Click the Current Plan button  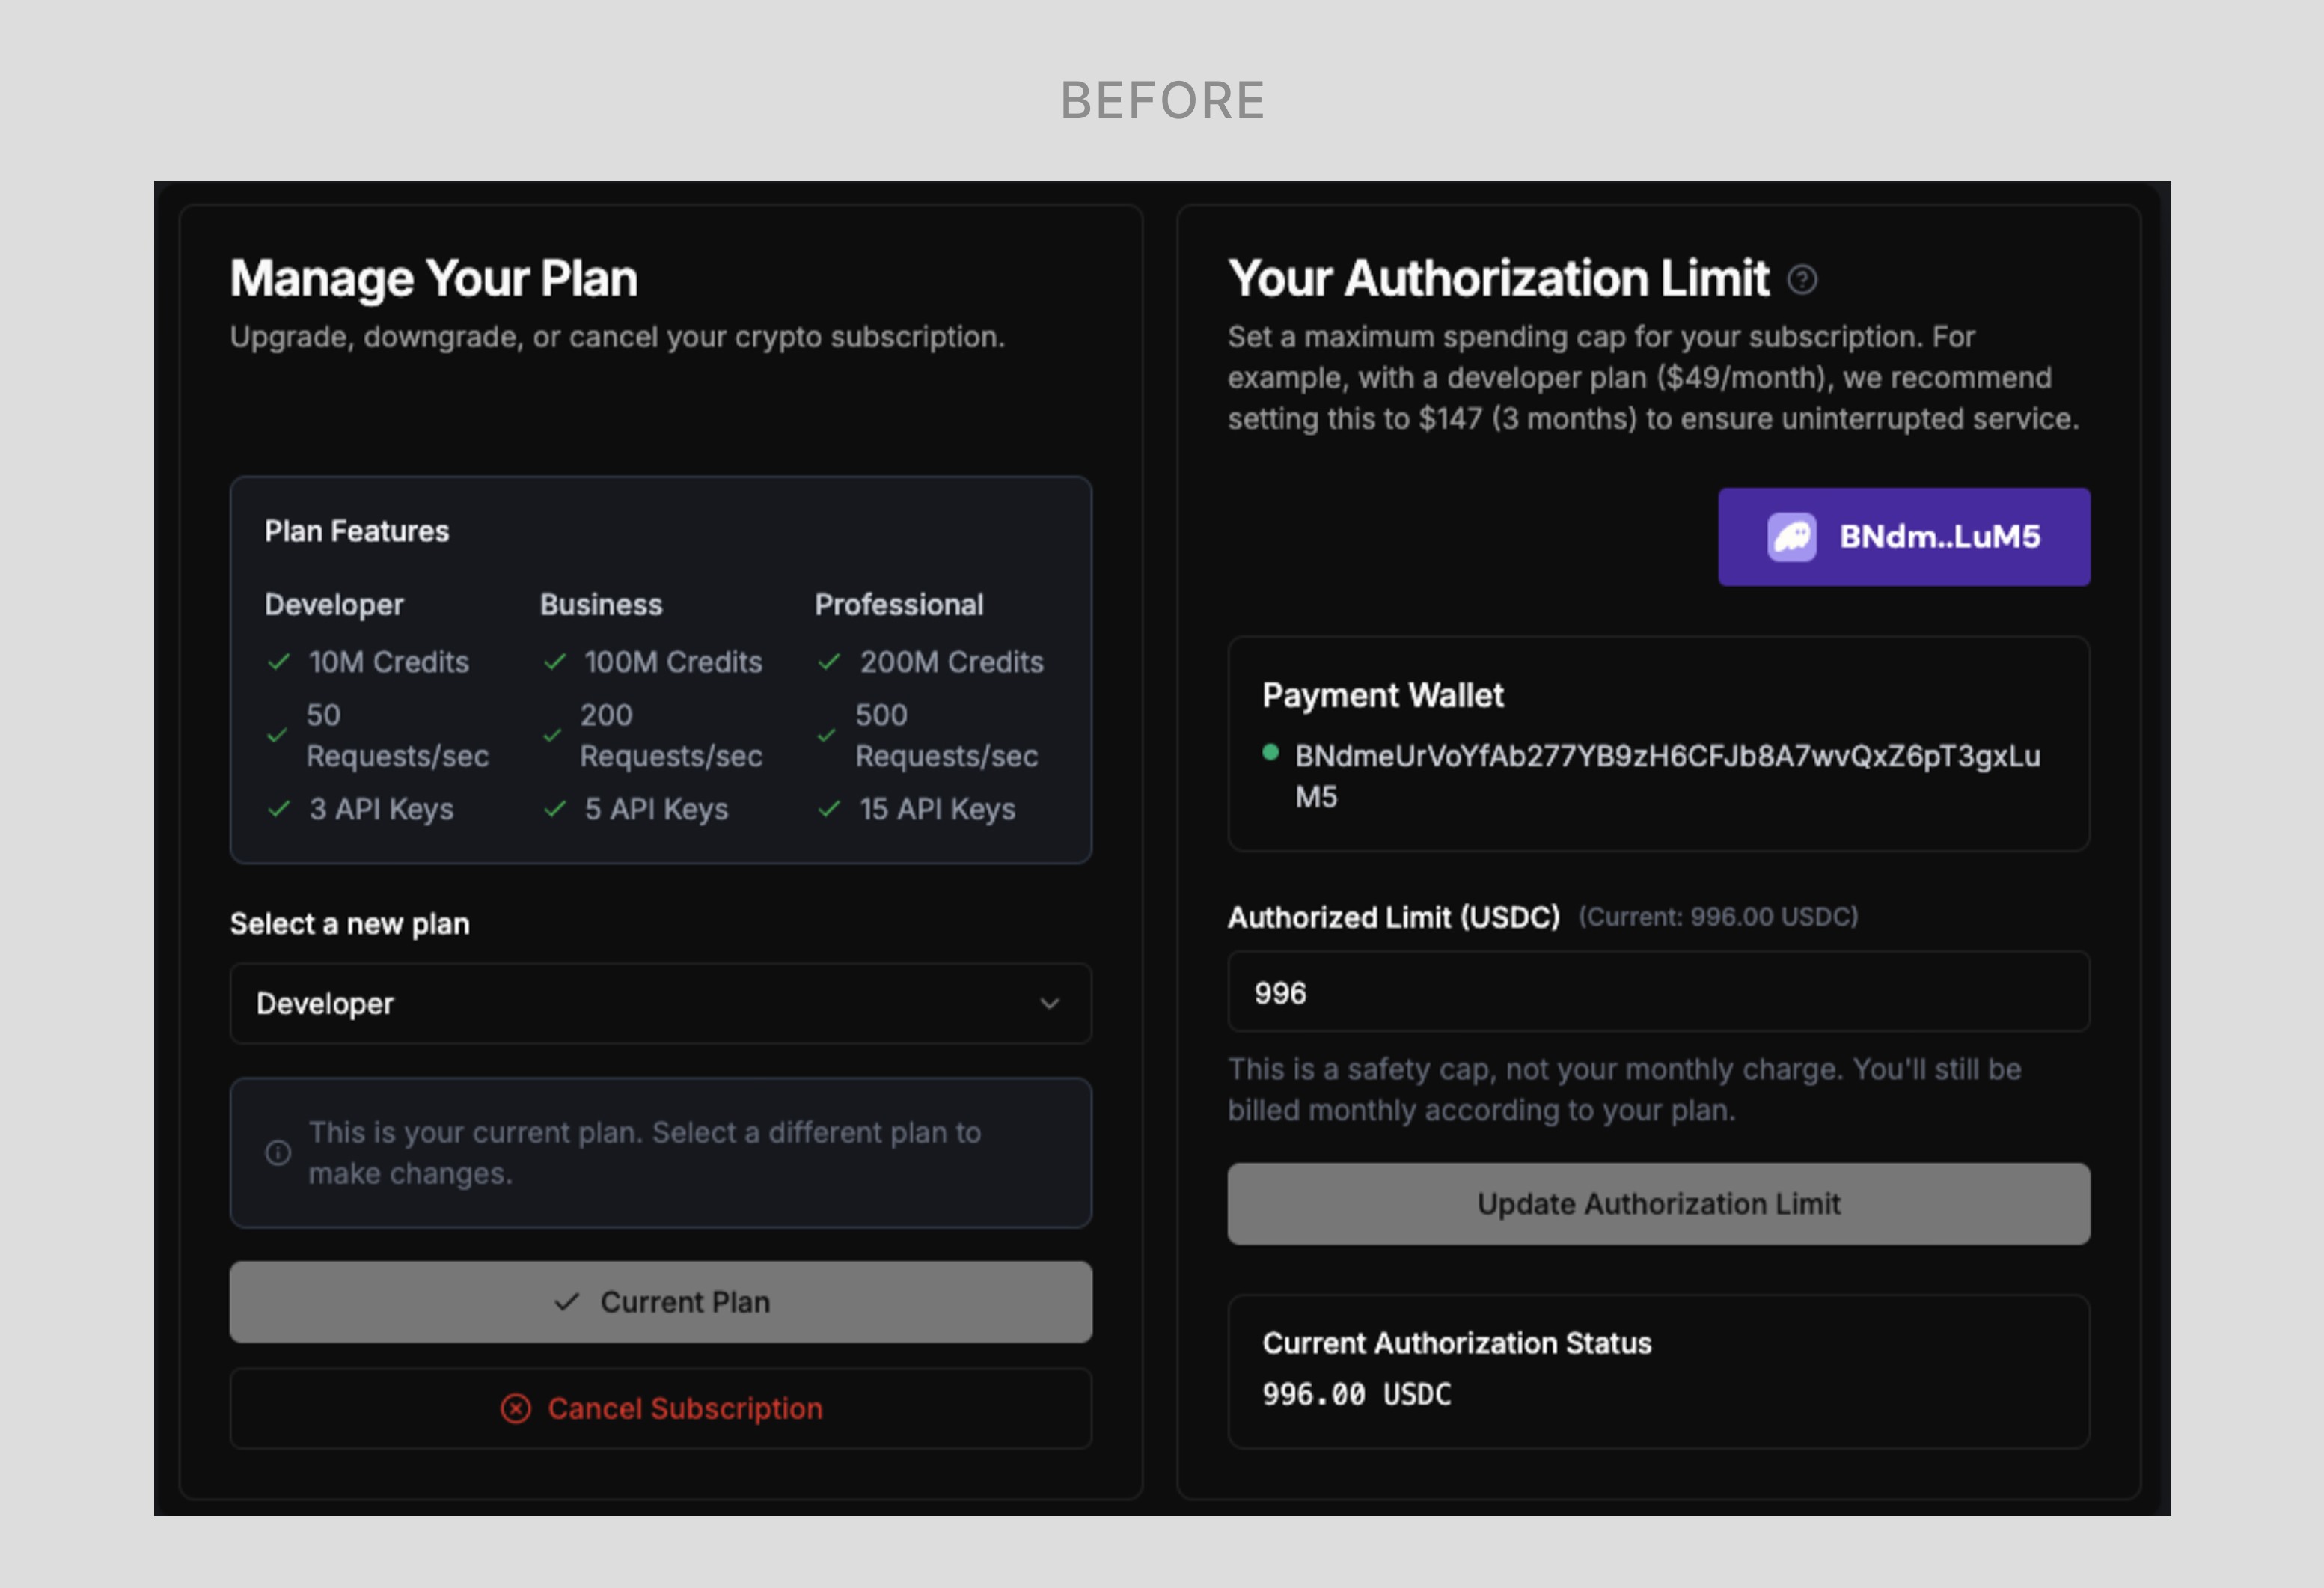660,1302
